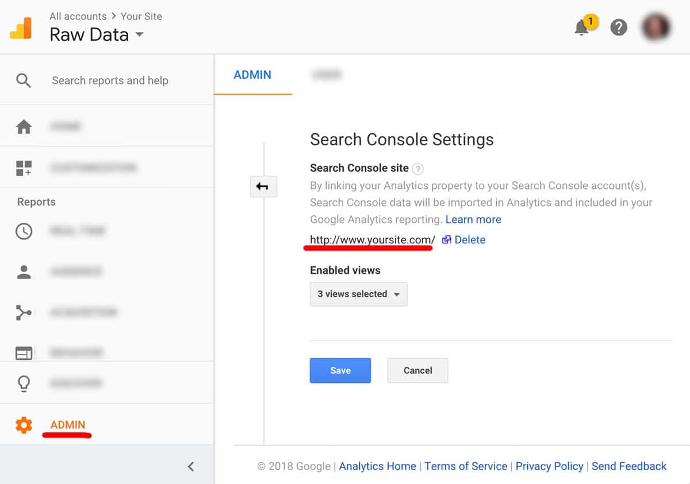Viewport: 690px width, 484px height.
Task: Select the Home icon in the sidebar
Action: tap(24, 126)
